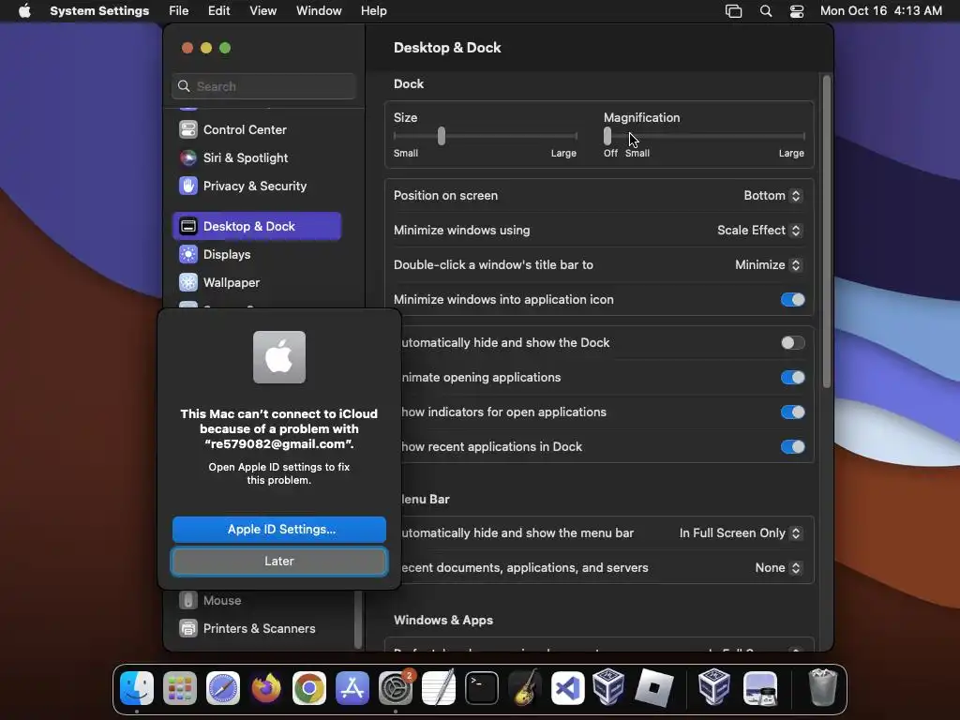The image size is (960, 720).
Task: Click the Dock Size slider handle
Action: pyautogui.click(x=442, y=136)
